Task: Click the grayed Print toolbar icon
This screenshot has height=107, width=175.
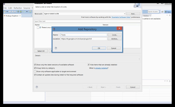Action: pyautogui.click(x=15, y=12)
